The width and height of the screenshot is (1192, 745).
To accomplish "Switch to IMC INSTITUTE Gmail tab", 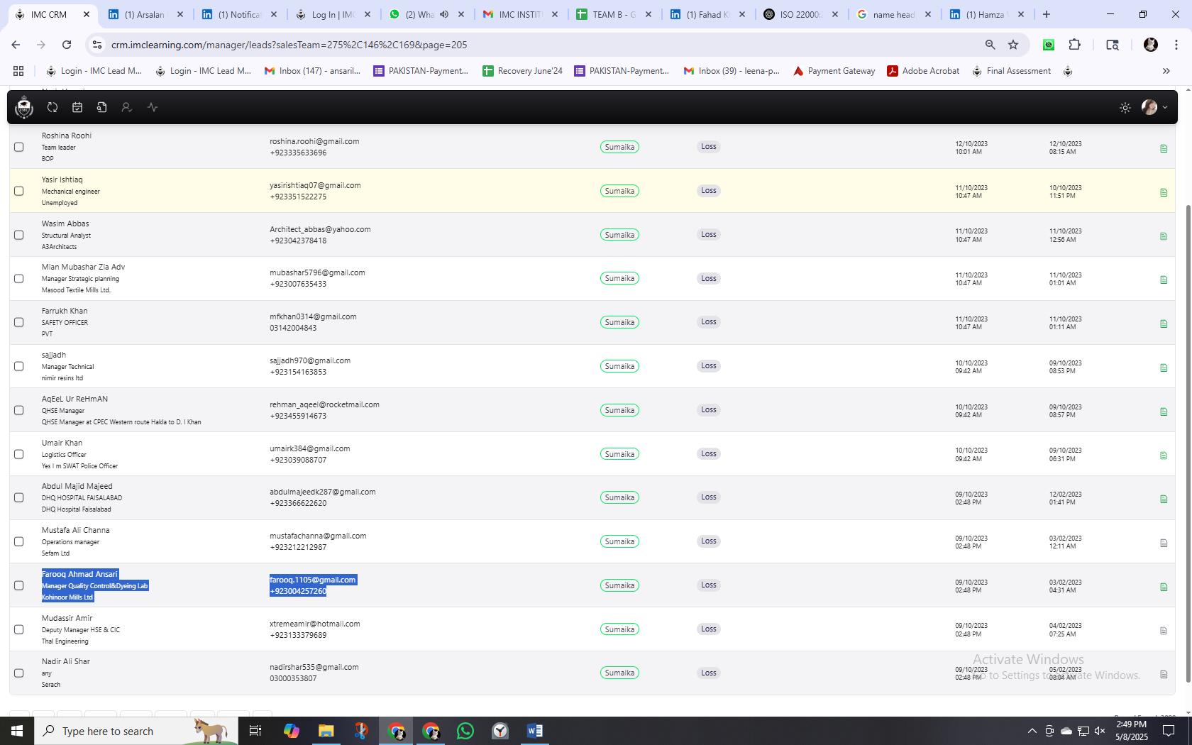I will (521, 14).
